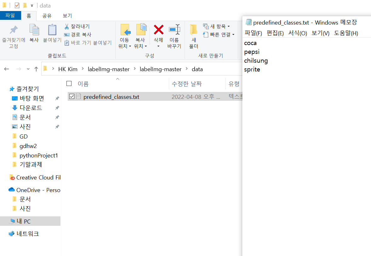Open the recent locations dropdown arrow
The width and height of the screenshot is (371, 256).
click(x=28, y=69)
